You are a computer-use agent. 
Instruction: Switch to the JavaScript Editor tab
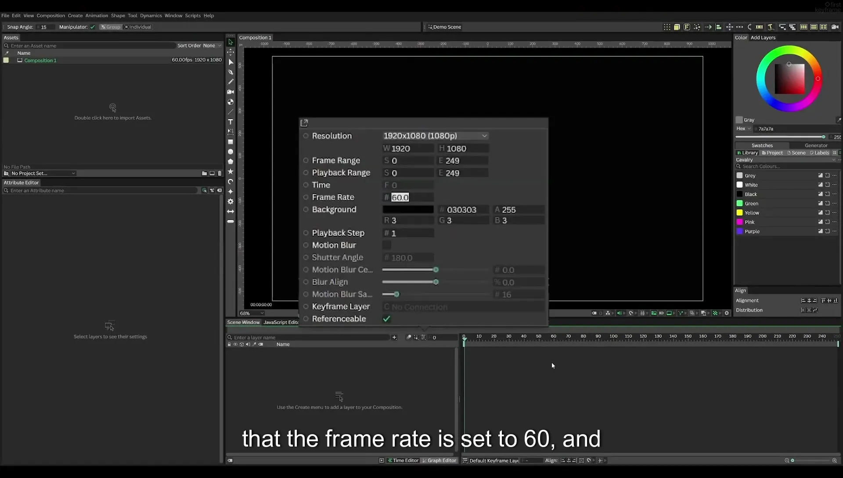[x=281, y=322]
